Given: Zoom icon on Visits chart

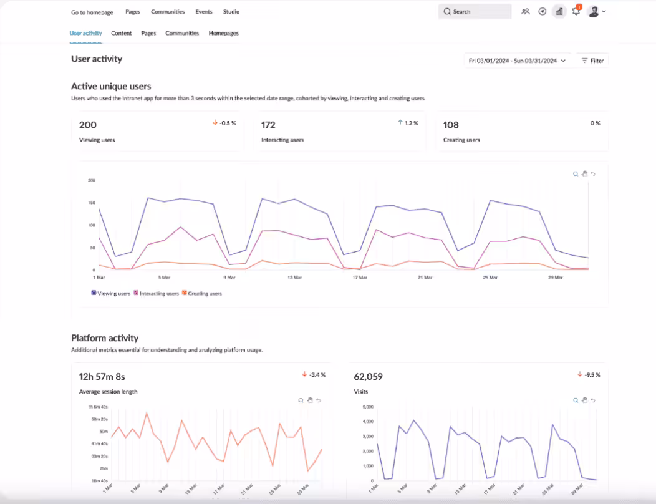Looking at the screenshot, I should 576,400.
